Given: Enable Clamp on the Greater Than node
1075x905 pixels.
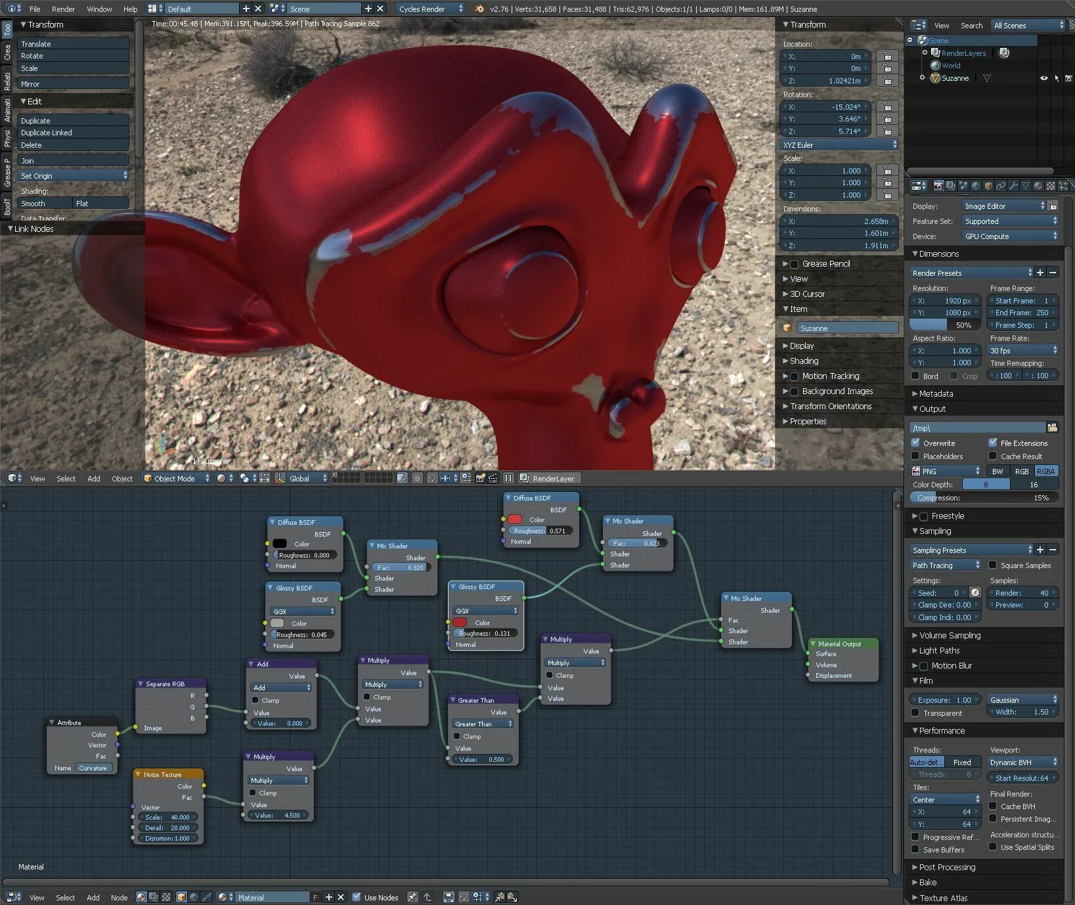Looking at the screenshot, I should pos(457,736).
